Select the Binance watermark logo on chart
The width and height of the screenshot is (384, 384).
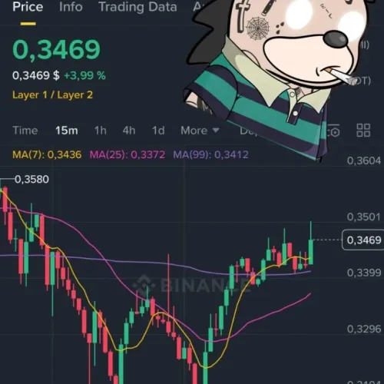pyautogui.click(x=193, y=285)
